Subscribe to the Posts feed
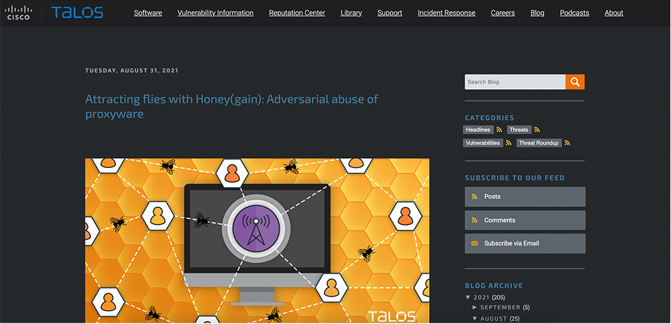The height and width of the screenshot is (324, 671). [x=525, y=197]
